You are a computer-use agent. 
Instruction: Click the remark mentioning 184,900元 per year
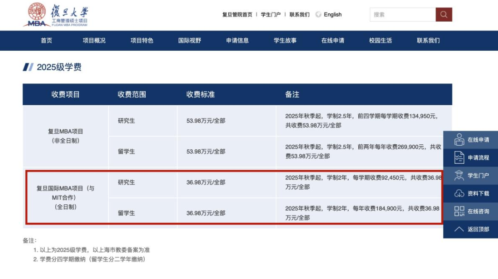pos(362,213)
